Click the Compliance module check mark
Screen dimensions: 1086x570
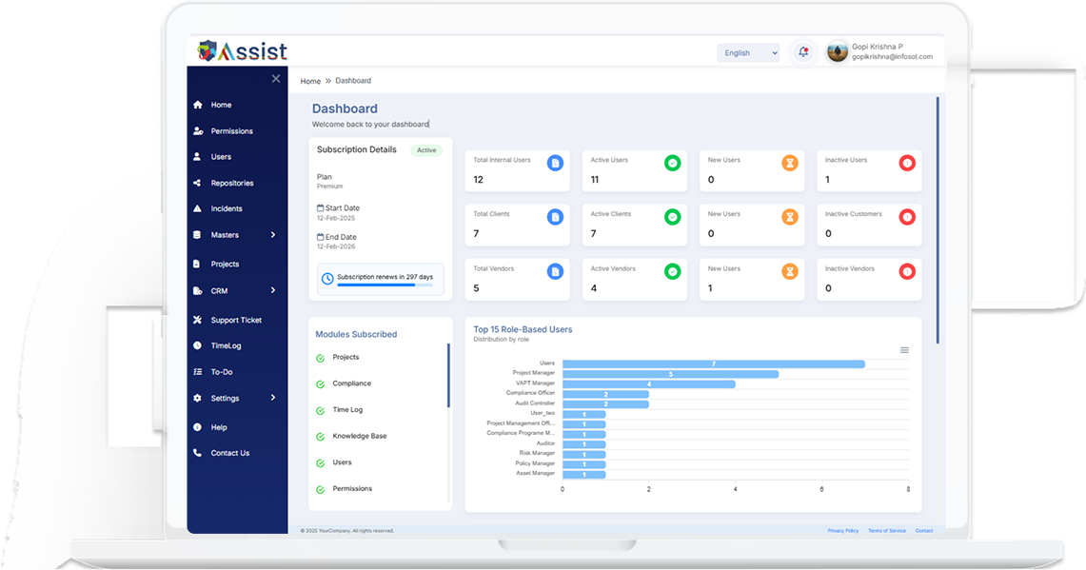320,384
